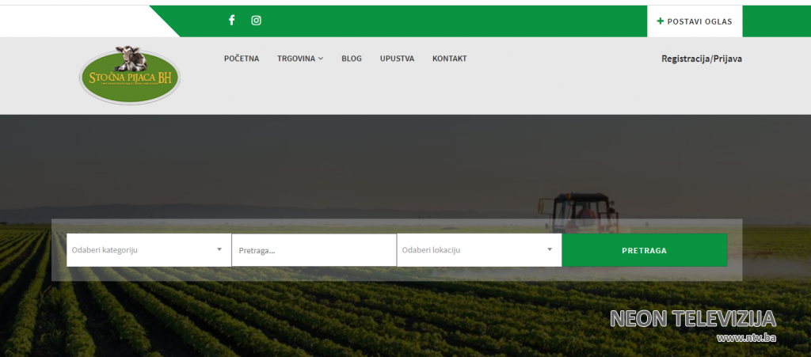Open the Facebook page icon
Viewport: 811px width, 357px height.
(232, 21)
